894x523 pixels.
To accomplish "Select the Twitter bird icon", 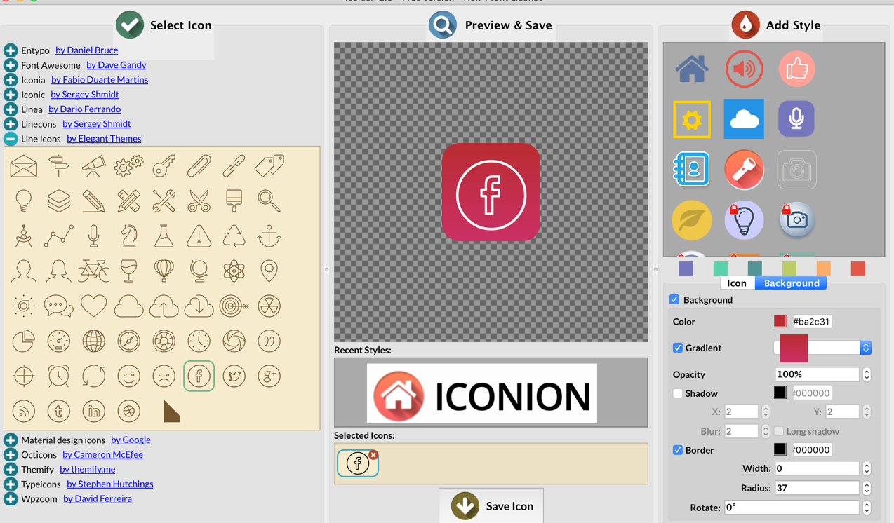I will pos(234,376).
